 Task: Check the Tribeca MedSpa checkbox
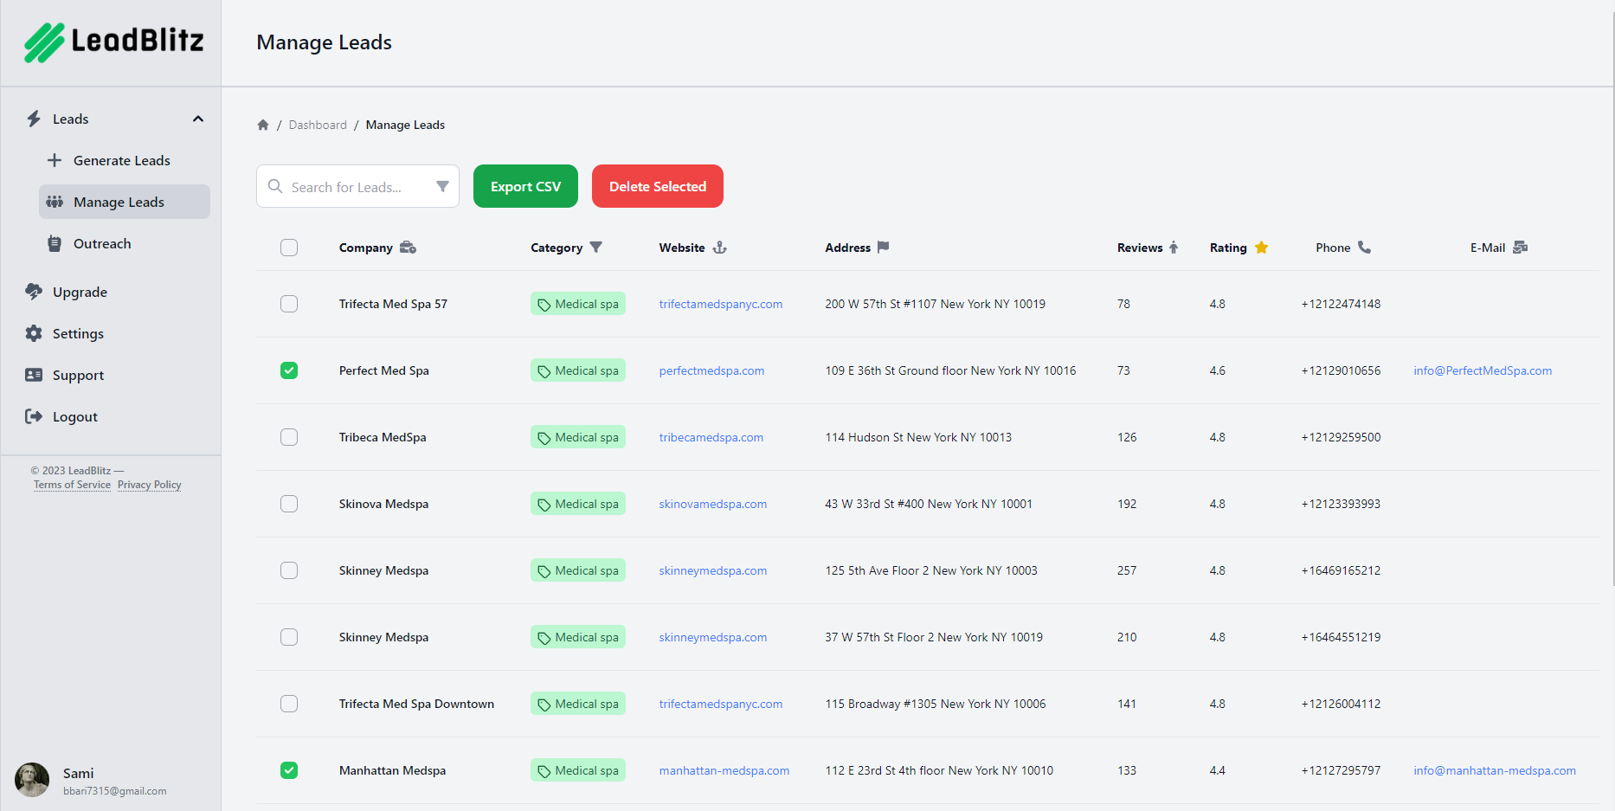coord(289,437)
